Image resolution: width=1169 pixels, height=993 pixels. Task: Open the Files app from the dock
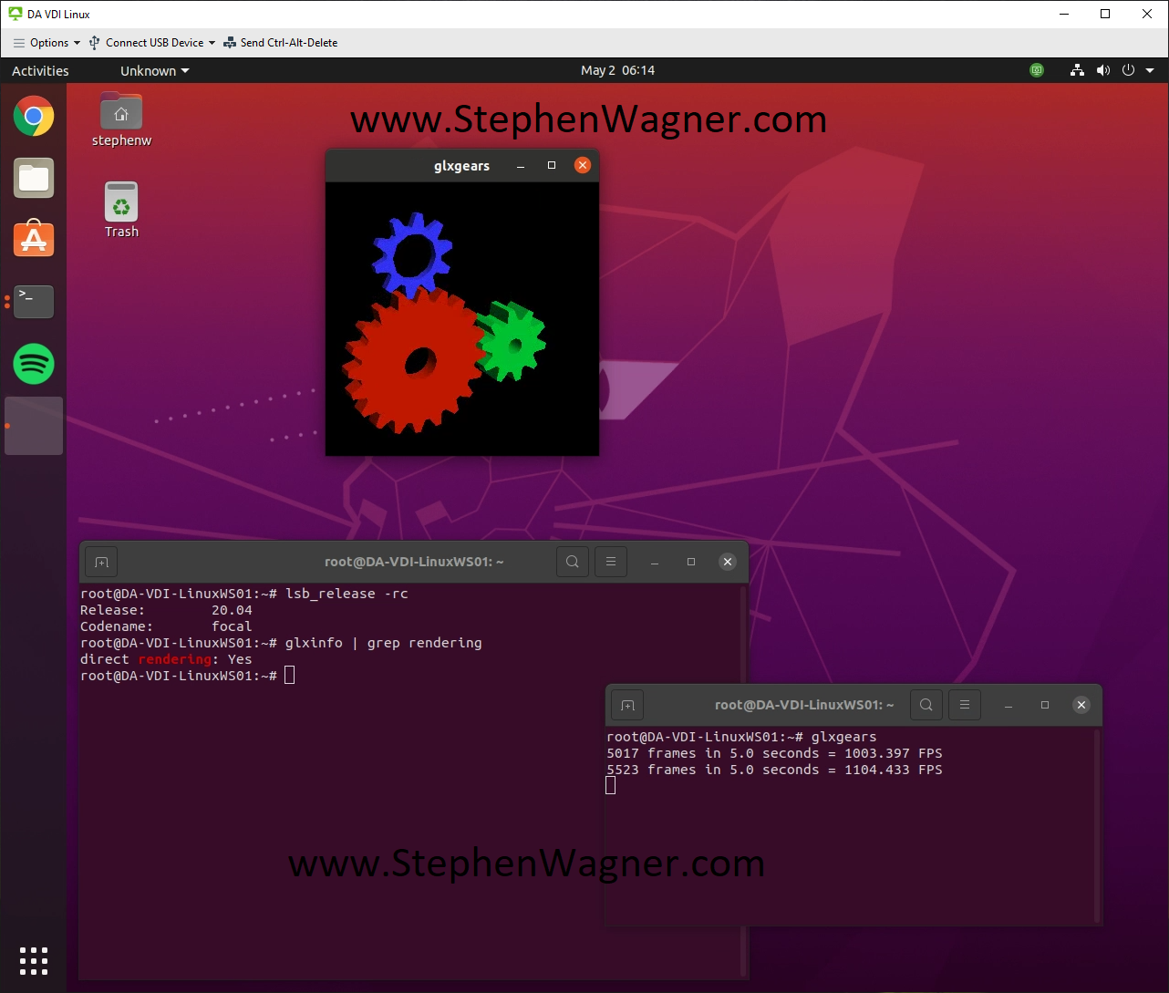pyautogui.click(x=33, y=179)
